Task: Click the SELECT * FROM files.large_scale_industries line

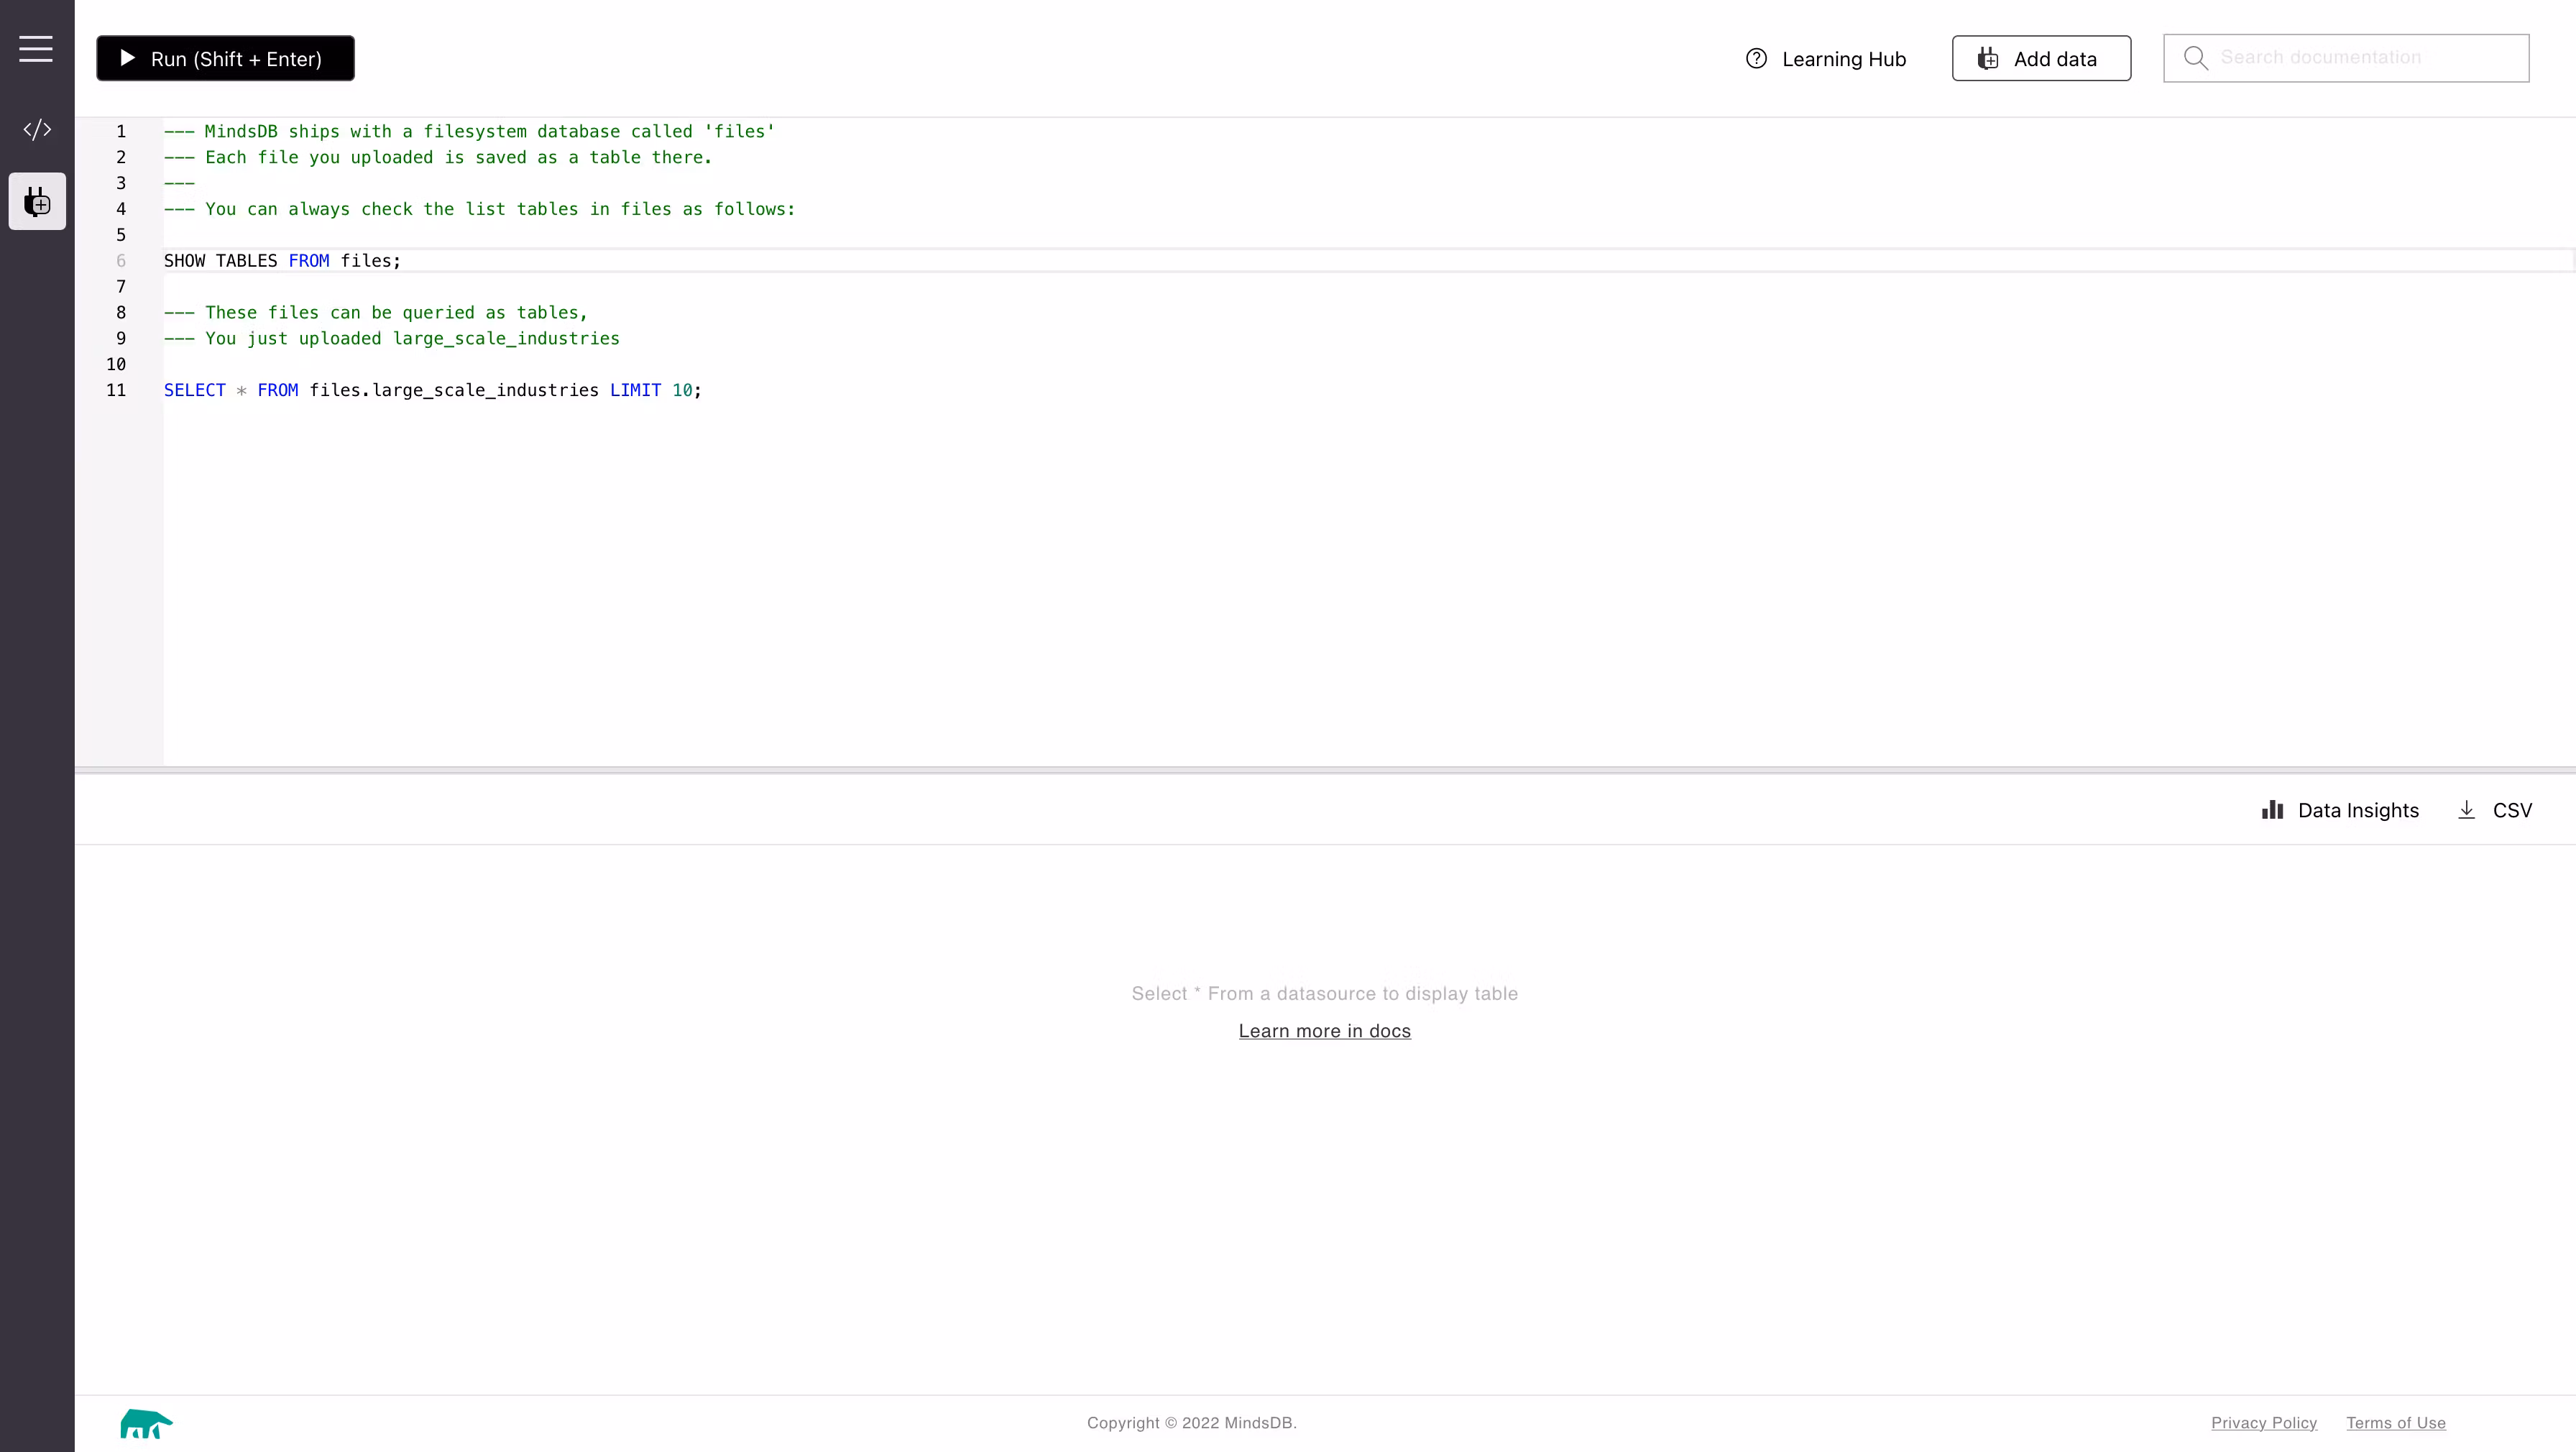Action: coord(432,390)
